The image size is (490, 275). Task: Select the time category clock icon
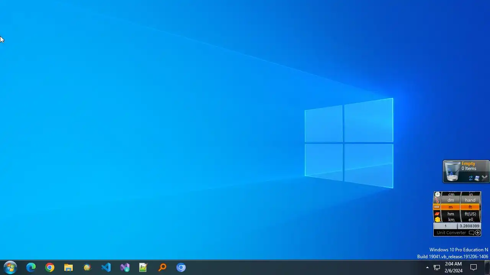[437, 194]
